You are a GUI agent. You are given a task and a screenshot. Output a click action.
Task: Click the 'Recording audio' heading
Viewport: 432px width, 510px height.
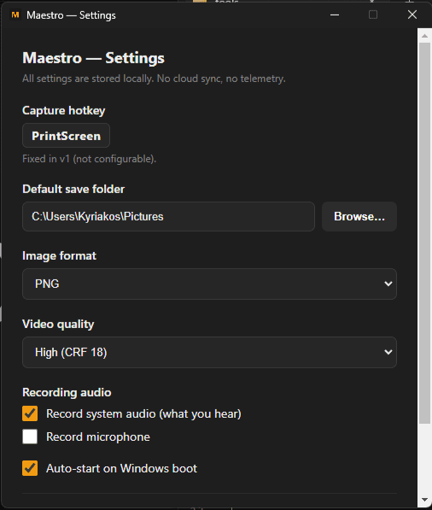tap(67, 392)
